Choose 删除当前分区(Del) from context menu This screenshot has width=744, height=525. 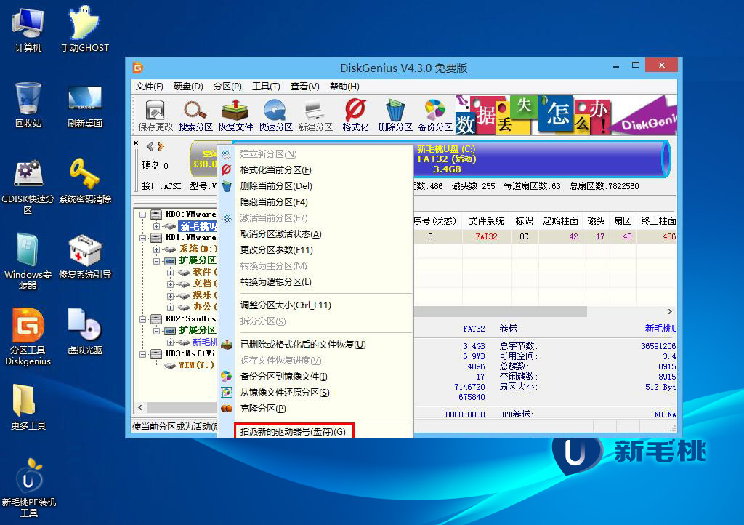pos(315,186)
